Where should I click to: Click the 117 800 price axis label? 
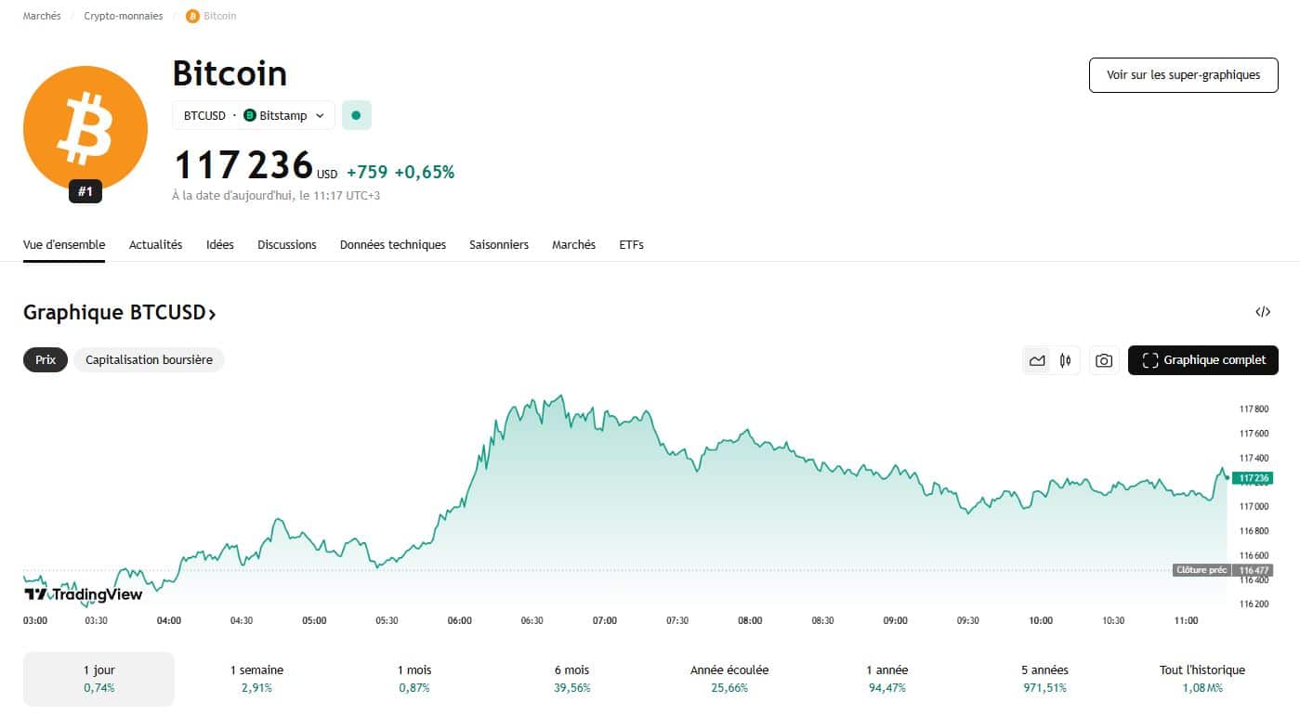click(x=1254, y=409)
